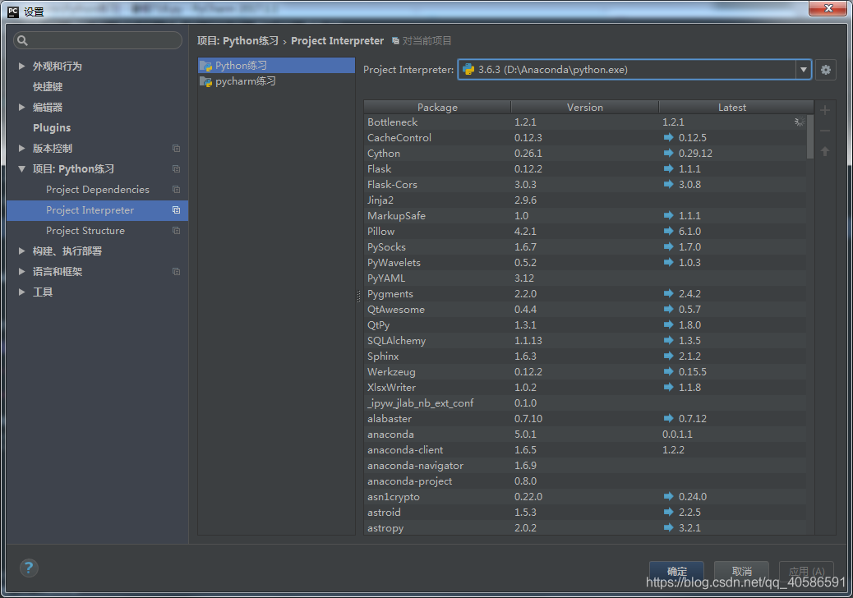Click the copy icon beside 版本控制
853x598 pixels.
[x=176, y=149]
